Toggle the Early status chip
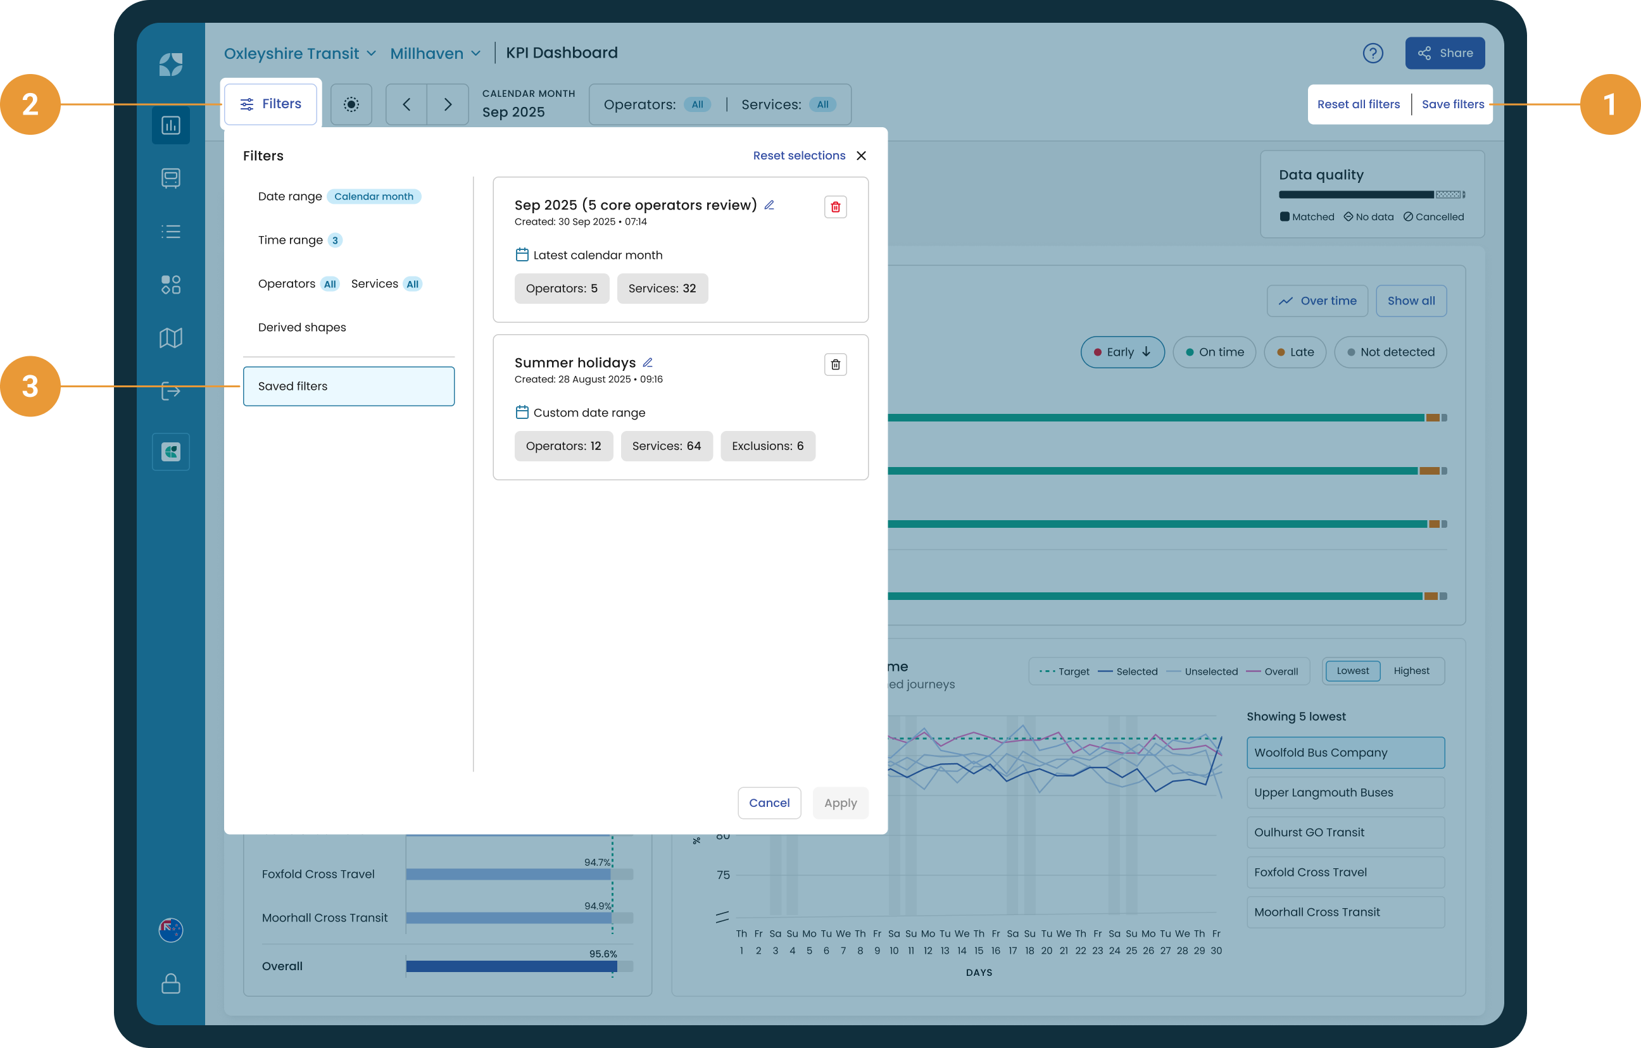 point(1122,352)
